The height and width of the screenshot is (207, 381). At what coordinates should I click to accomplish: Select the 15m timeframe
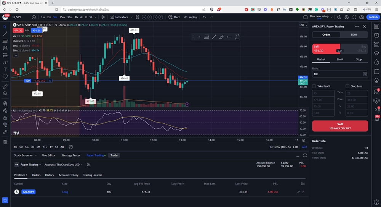62,17
